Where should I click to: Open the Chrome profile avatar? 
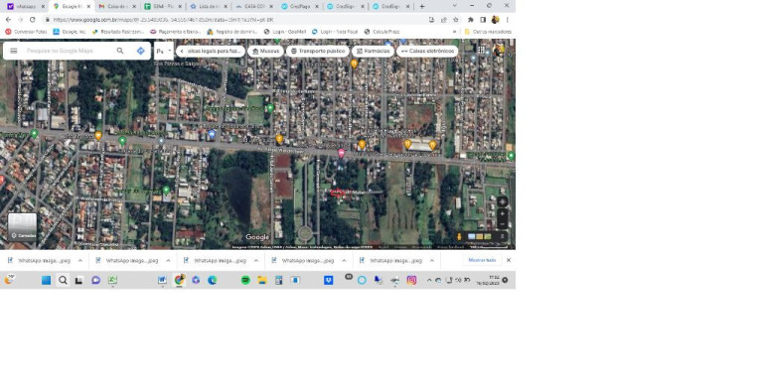pyautogui.click(x=495, y=20)
